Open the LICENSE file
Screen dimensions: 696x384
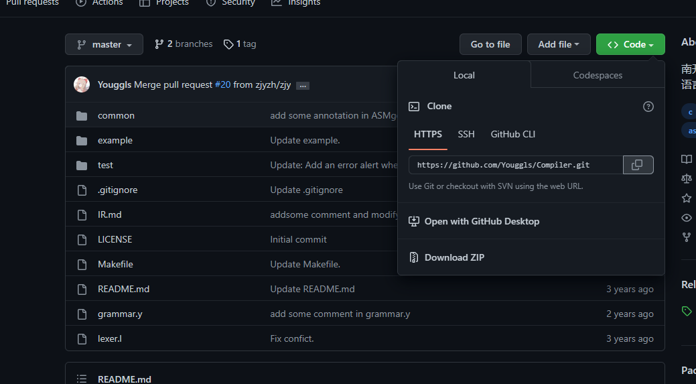pyautogui.click(x=115, y=239)
